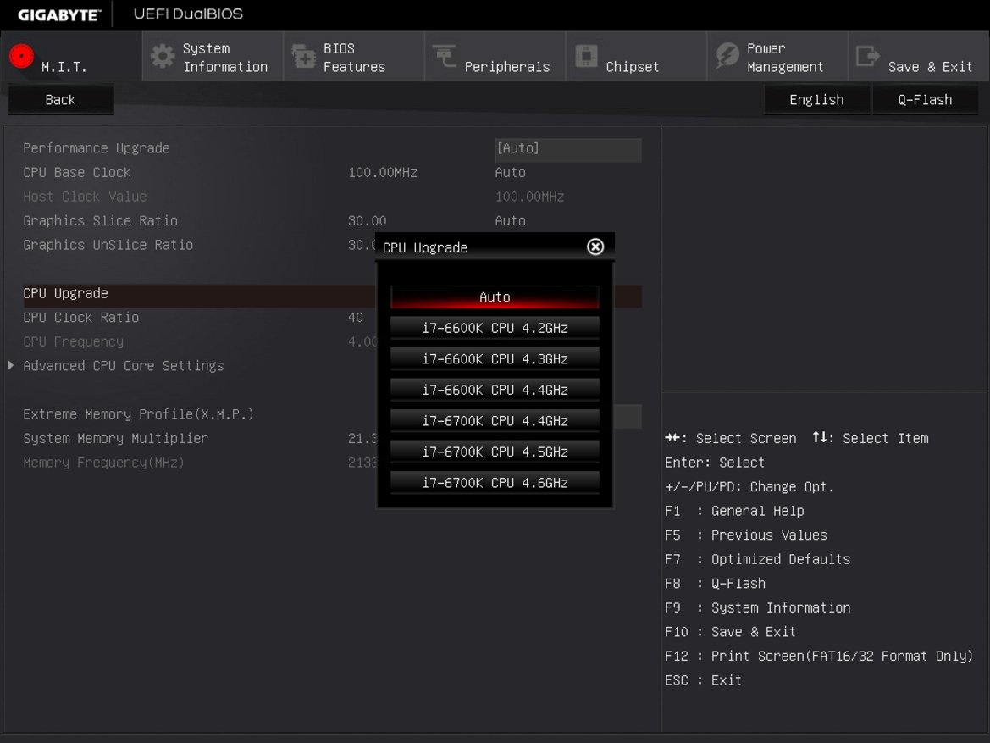Choose i7-6600K CPU 4.3GHz option
The width and height of the screenshot is (990, 743).
(x=495, y=359)
